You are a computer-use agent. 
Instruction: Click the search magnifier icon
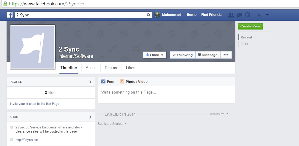point(148,15)
